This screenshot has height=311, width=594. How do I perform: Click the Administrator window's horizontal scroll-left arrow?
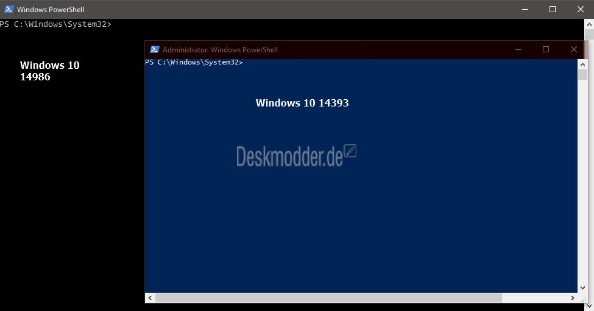click(150, 298)
